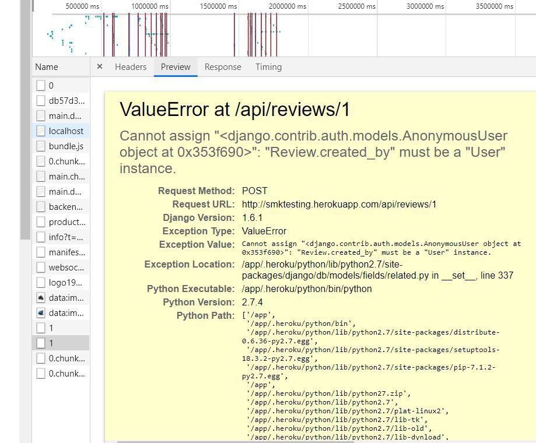Image resolution: width=536 pixels, height=443 pixels.
Task: Click the logo19 image request icon
Action: [x=41, y=283]
